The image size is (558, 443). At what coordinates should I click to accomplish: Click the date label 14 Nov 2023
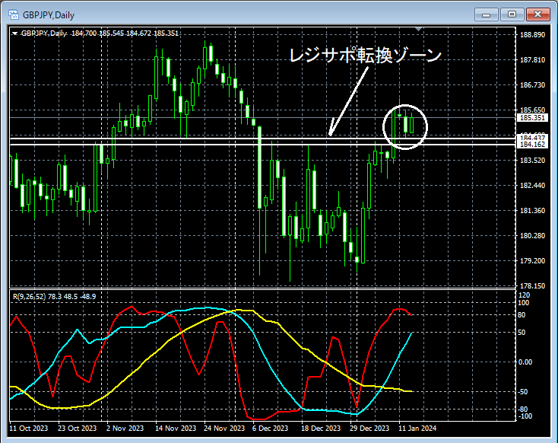(176, 429)
